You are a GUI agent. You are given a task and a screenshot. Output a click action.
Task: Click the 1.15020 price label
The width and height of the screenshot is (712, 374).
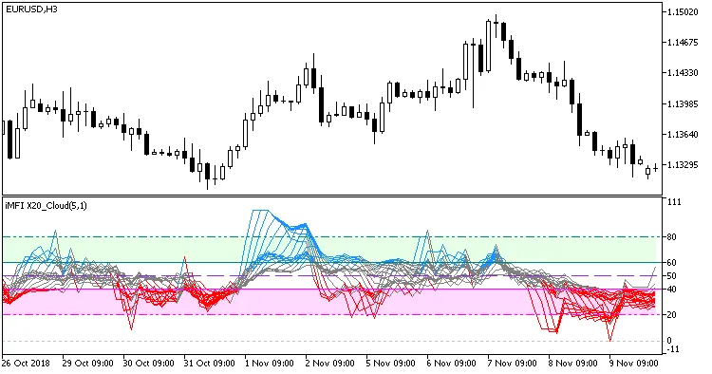[x=683, y=12]
